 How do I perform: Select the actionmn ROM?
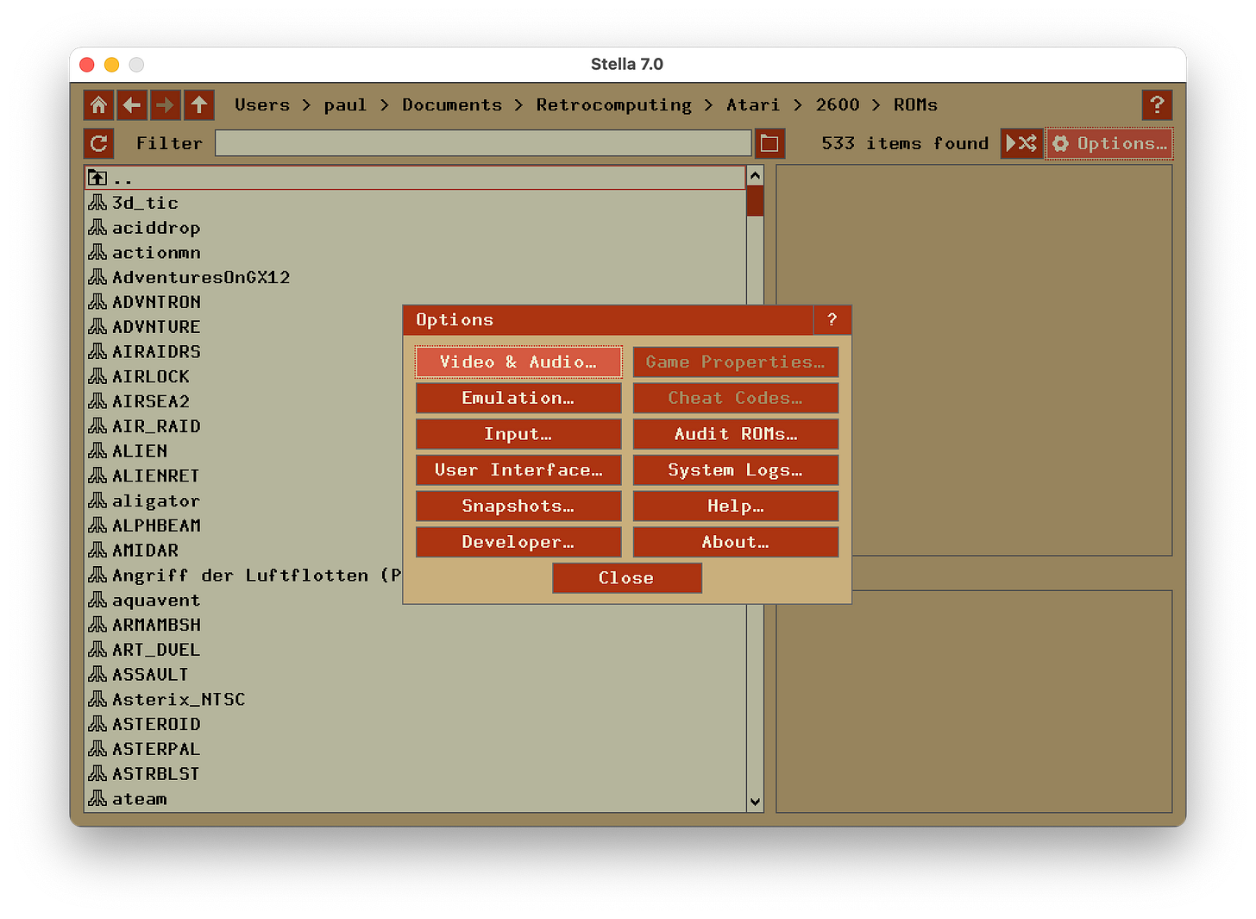point(415,253)
